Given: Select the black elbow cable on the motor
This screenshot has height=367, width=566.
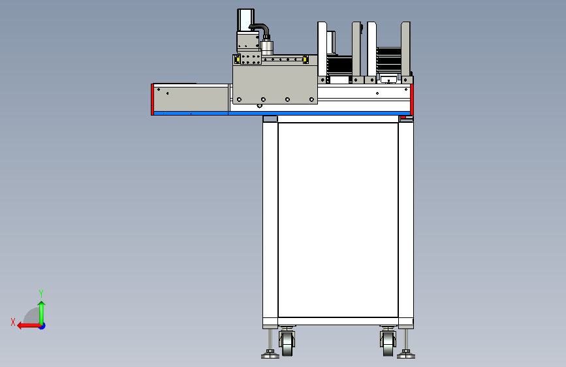Looking at the screenshot, I should click(x=260, y=29).
